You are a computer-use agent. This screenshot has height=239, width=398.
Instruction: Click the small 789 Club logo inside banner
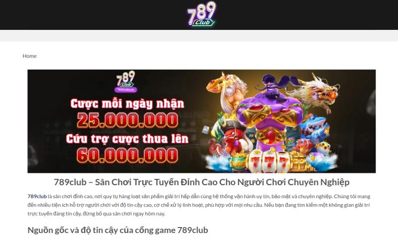point(126,81)
